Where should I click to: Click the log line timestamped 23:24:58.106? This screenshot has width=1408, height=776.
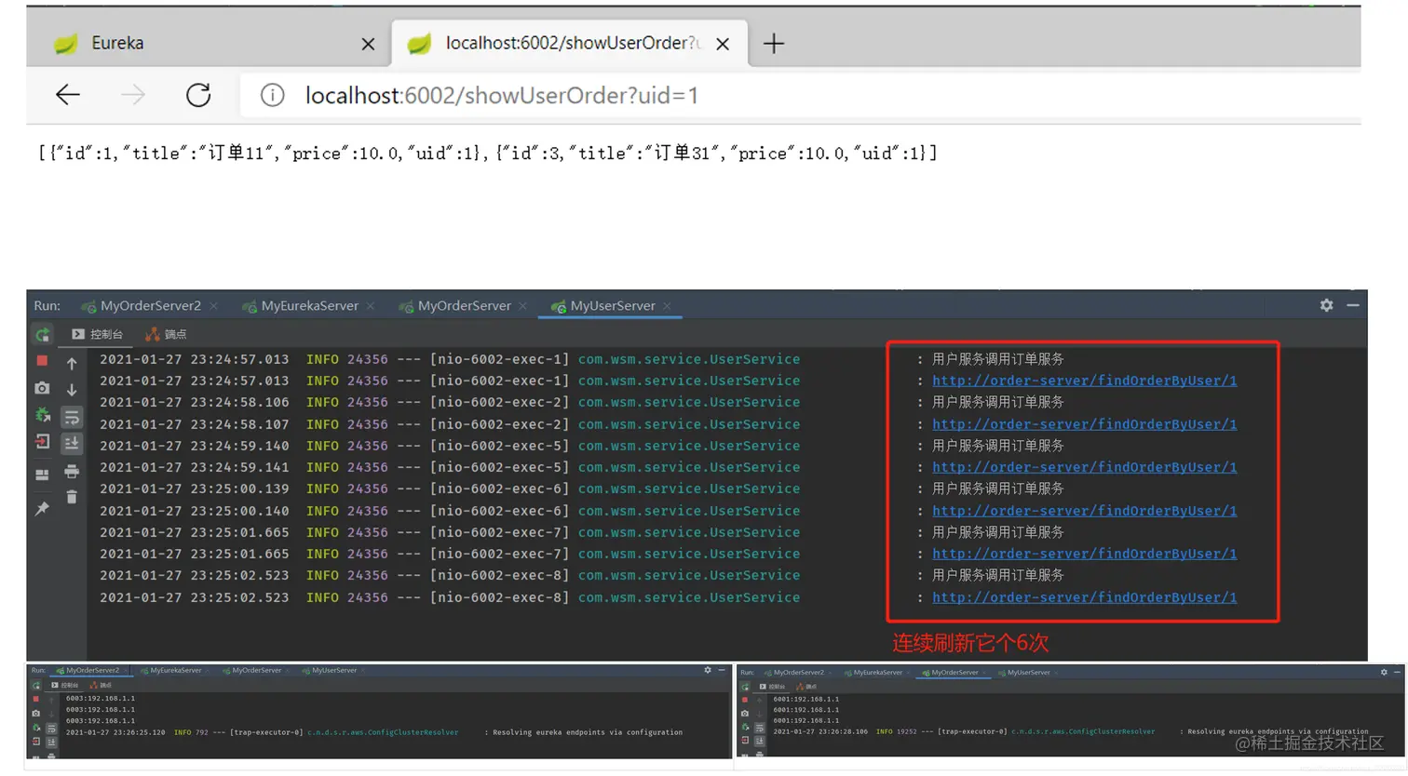coord(581,402)
